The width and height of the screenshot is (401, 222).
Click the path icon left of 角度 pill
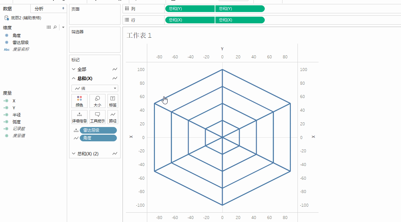pyautogui.click(x=76, y=138)
